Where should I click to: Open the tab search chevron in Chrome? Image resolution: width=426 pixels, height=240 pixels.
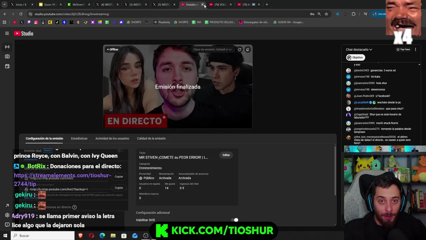tap(4, 5)
